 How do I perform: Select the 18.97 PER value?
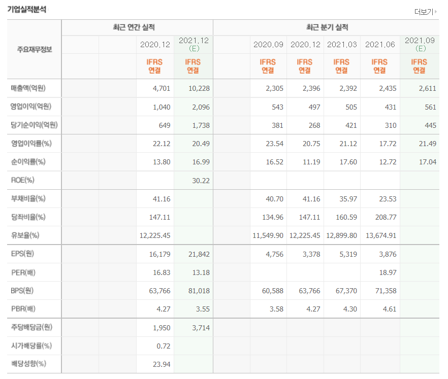point(388,272)
